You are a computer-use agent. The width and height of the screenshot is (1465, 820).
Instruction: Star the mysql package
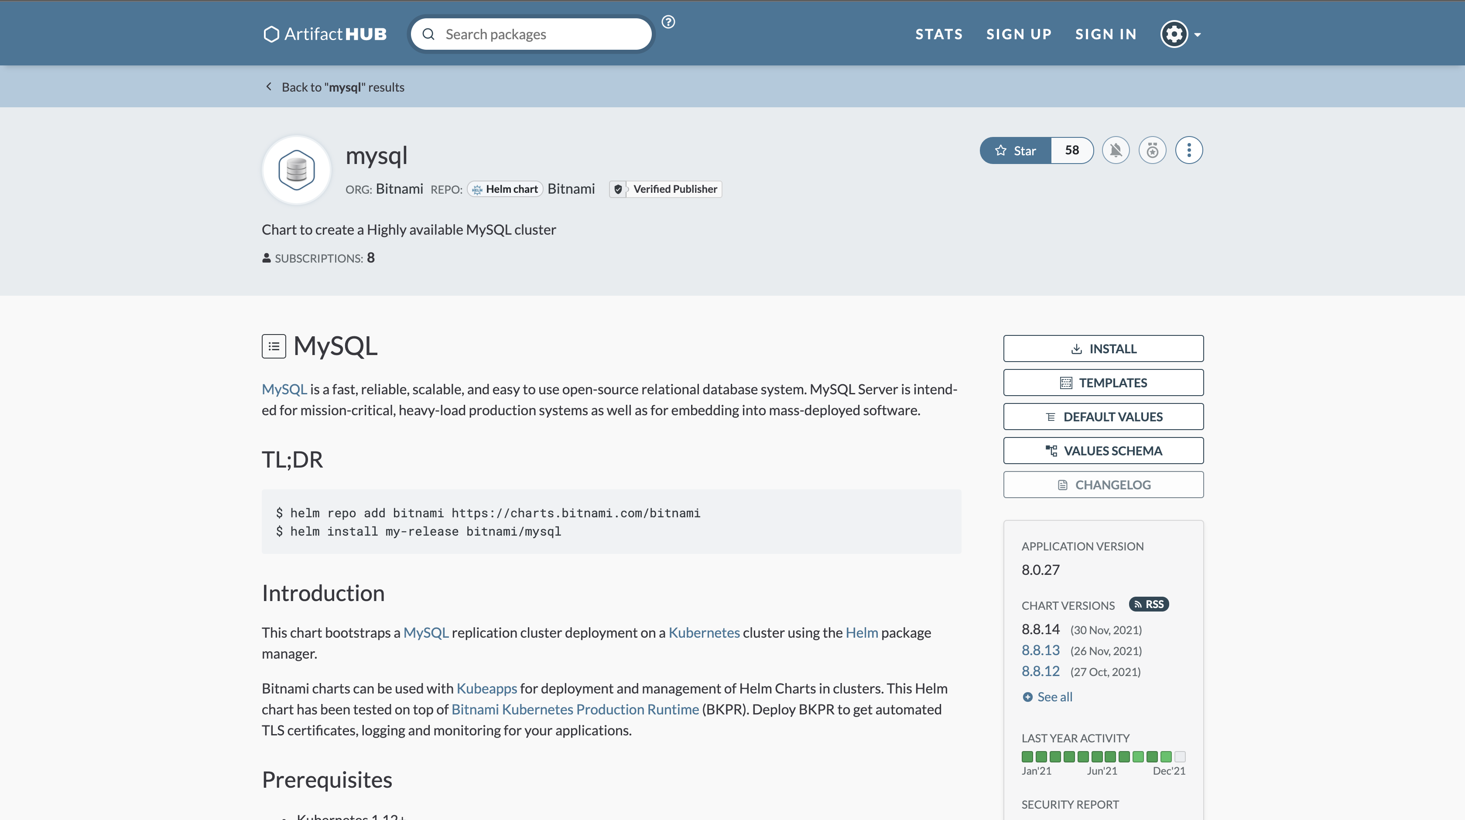(x=1015, y=150)
